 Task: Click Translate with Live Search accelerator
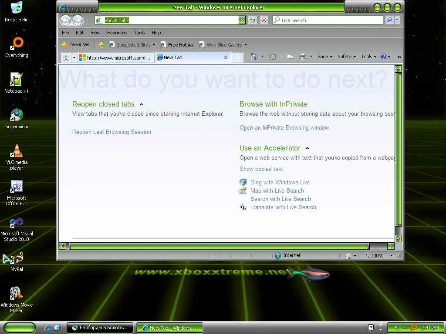[283, 207]
